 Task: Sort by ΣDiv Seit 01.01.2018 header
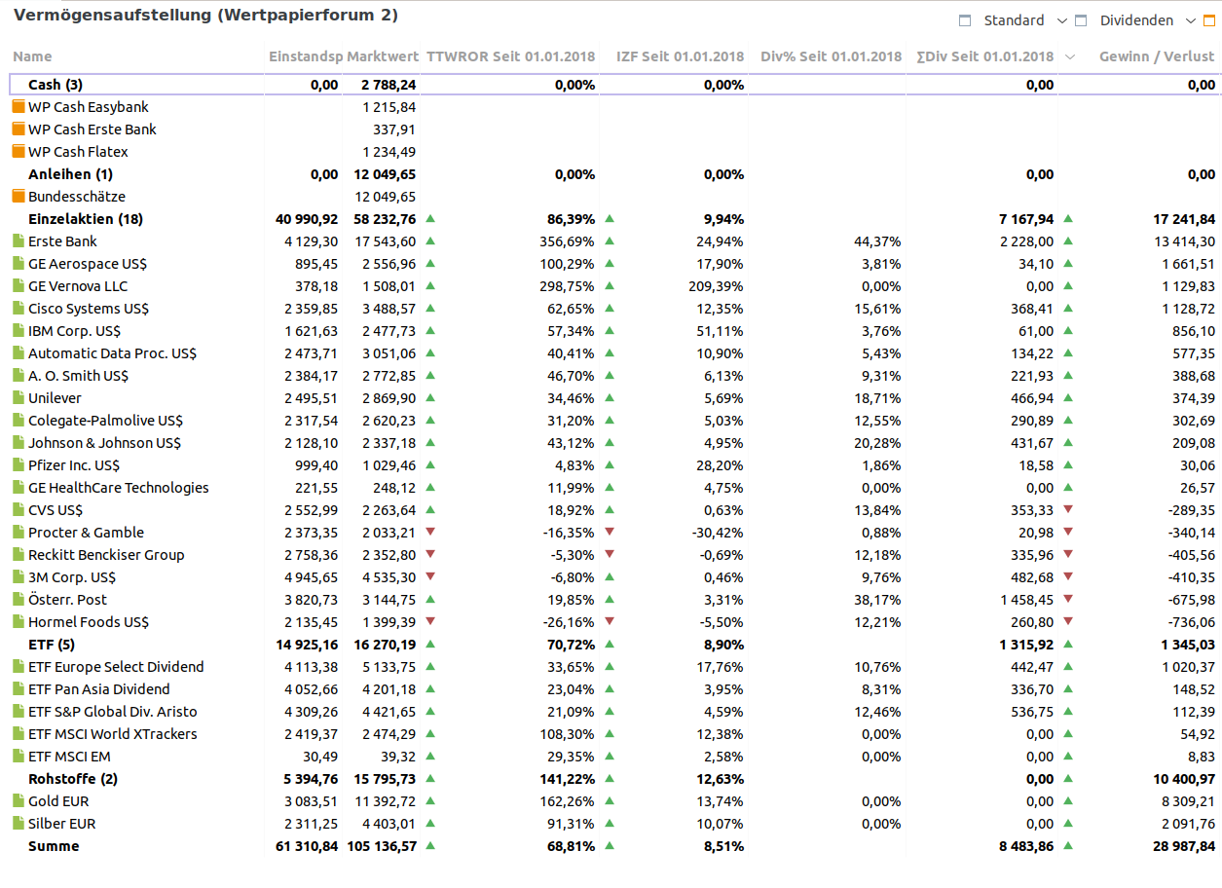point(984,56)
